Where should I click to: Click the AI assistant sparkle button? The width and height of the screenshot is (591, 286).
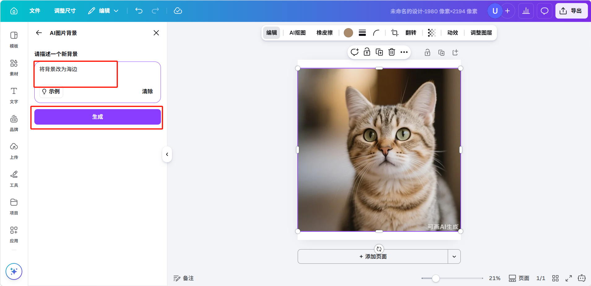(14, 271)
